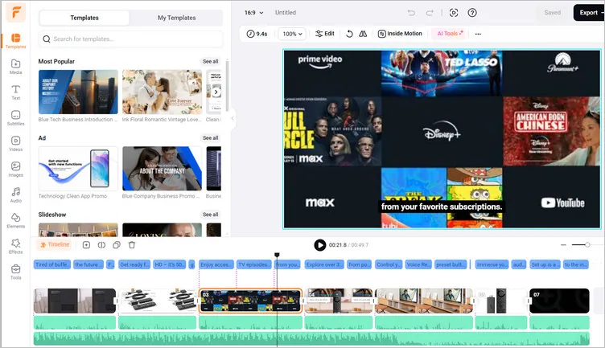Click the zoom out minus icon
Screen dimensions: 605x348
tap(563, 244)
